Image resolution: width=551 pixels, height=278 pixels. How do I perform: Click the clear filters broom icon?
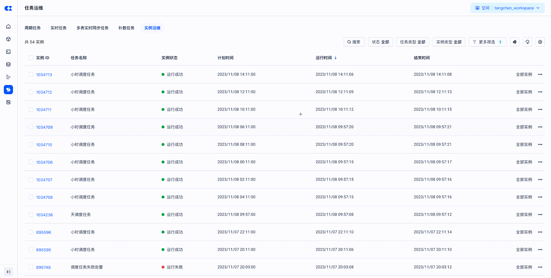point(515,42)
